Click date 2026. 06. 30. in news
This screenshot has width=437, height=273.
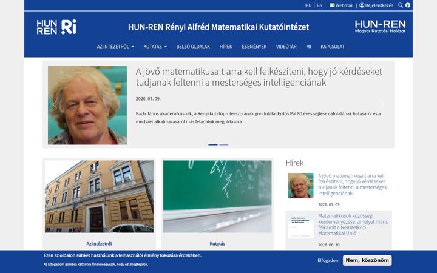pyautogui.click(x=330, y=245)
